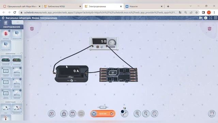Image resolution: width=218 pixels, height=123 pixels.
Task: Toggle fullscreen mode in the lab header
Action: pos(211,18)
